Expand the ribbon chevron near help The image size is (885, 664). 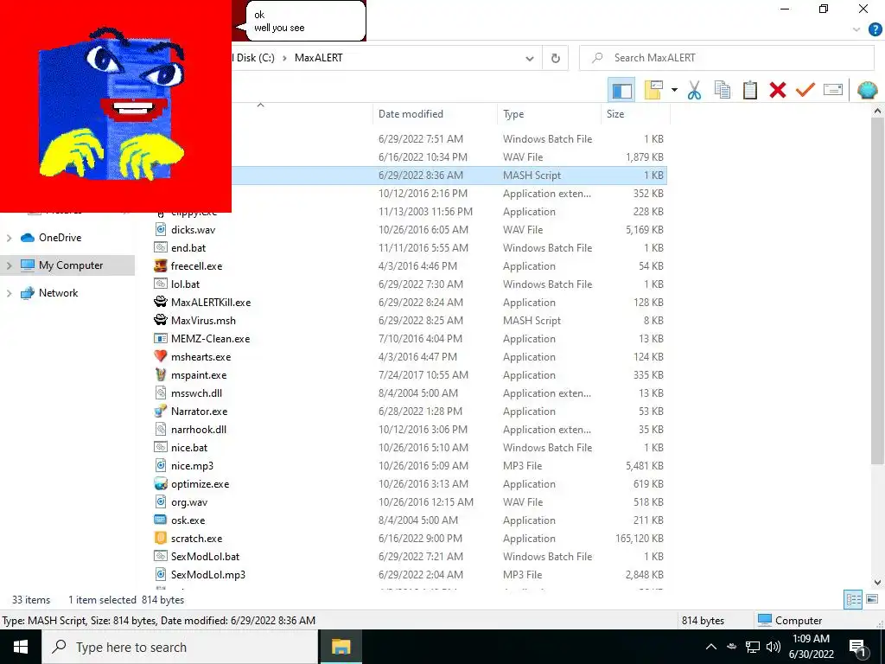pos(856,30)
